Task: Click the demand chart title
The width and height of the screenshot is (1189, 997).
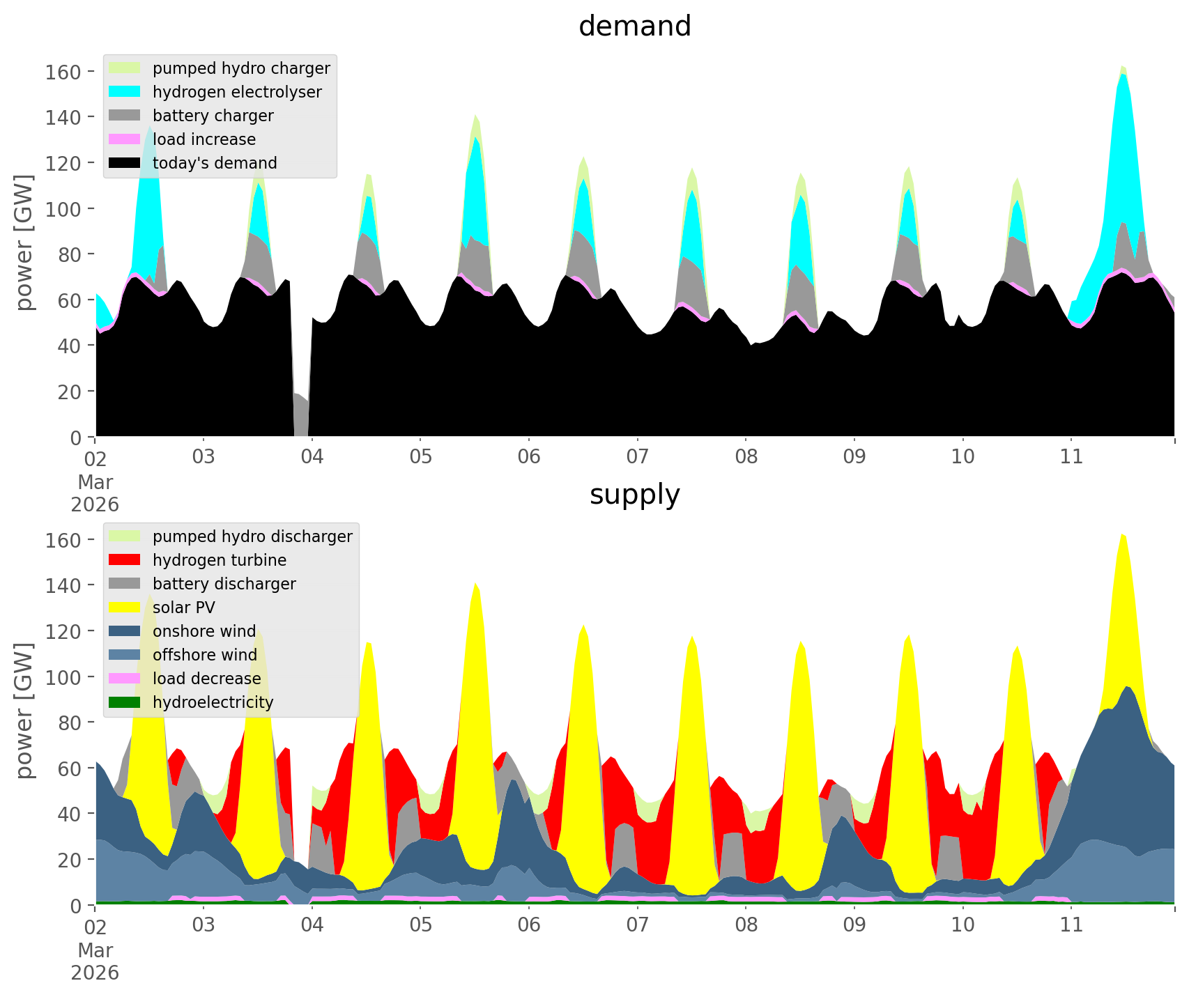Action: click(x=634, y=26)
